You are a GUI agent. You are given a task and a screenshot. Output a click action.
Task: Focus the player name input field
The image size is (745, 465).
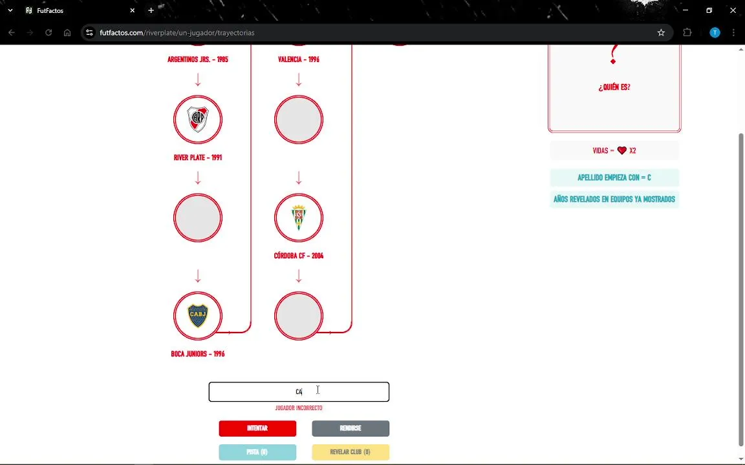point(299,392)
